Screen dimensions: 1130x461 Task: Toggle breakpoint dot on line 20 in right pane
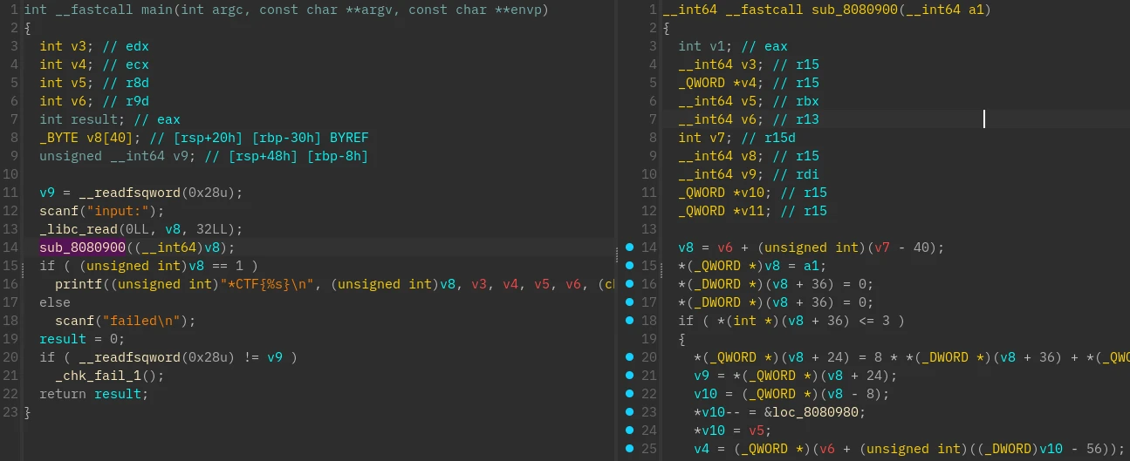pos(629,357)
